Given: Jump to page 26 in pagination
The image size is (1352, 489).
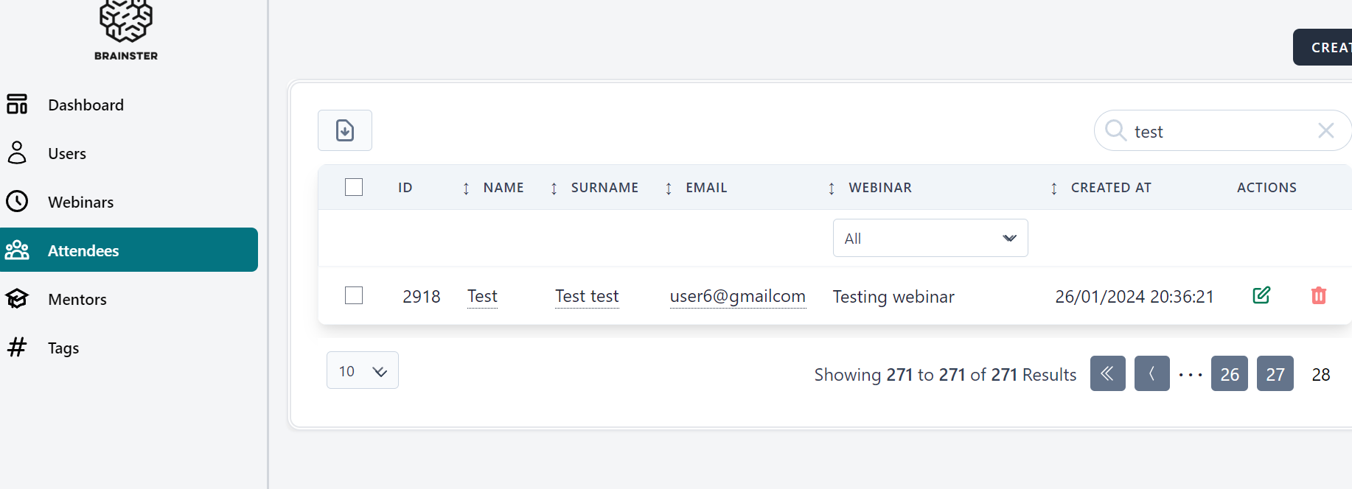Looking at the screenshot, I should 1229,374.
